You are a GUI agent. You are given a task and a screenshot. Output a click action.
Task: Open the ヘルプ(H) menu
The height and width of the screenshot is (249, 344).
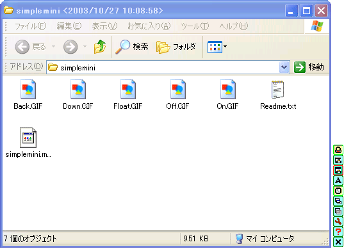[x=234, y=26]
